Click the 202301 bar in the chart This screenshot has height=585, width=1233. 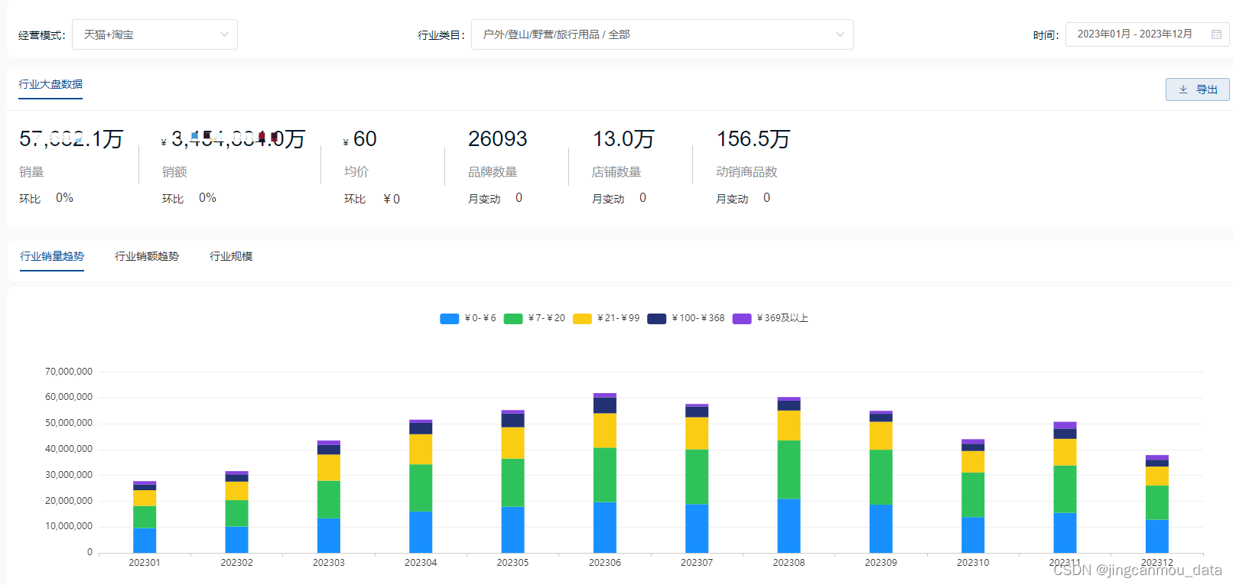(145, 517)
